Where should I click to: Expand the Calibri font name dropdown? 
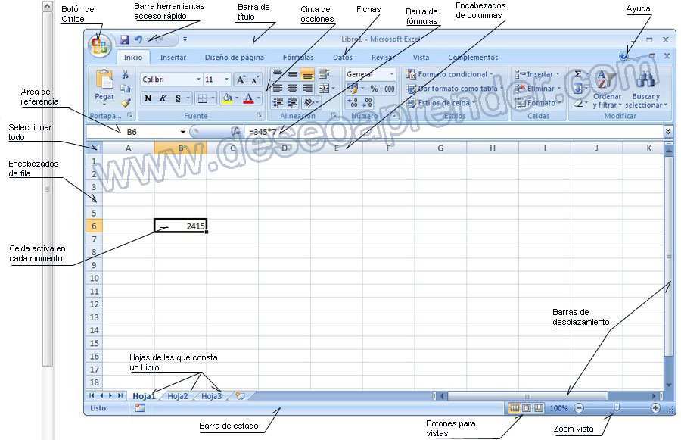(198, 80)
